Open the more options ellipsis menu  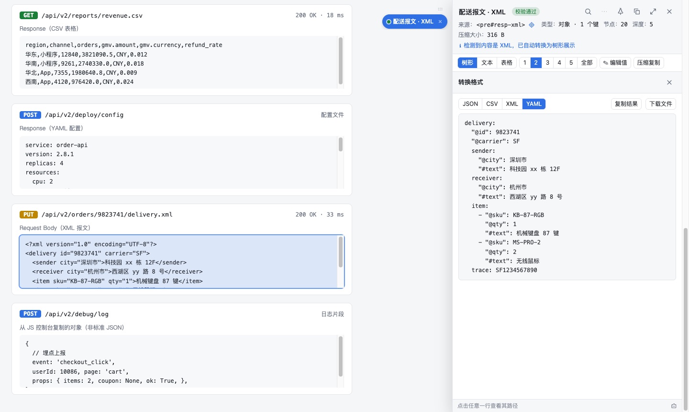coord(604,11)
